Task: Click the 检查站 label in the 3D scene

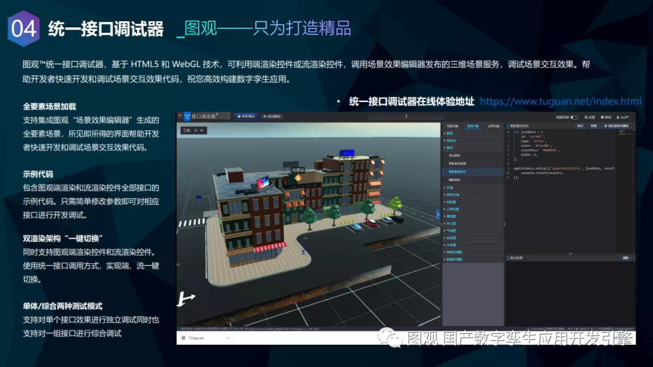Action: [297, 170]
